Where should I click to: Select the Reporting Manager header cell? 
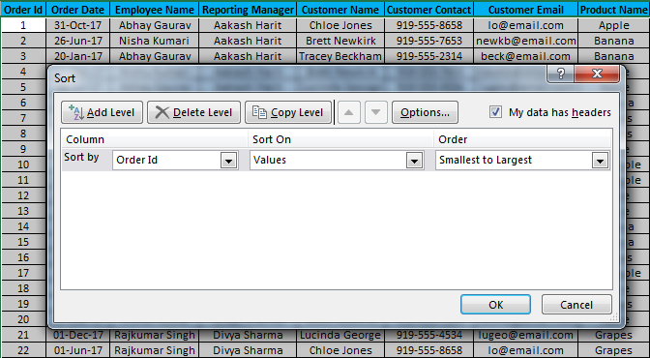pyautogui.click(x=248, y=9)
